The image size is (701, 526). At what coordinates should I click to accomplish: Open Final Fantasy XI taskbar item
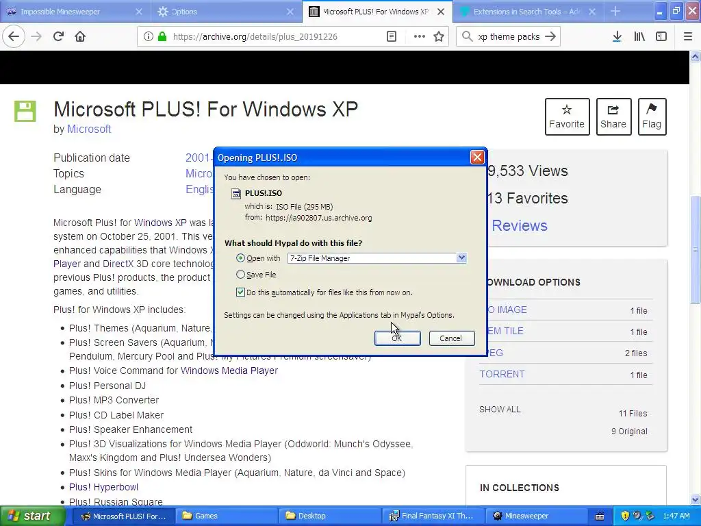click(x=432, y=516)
